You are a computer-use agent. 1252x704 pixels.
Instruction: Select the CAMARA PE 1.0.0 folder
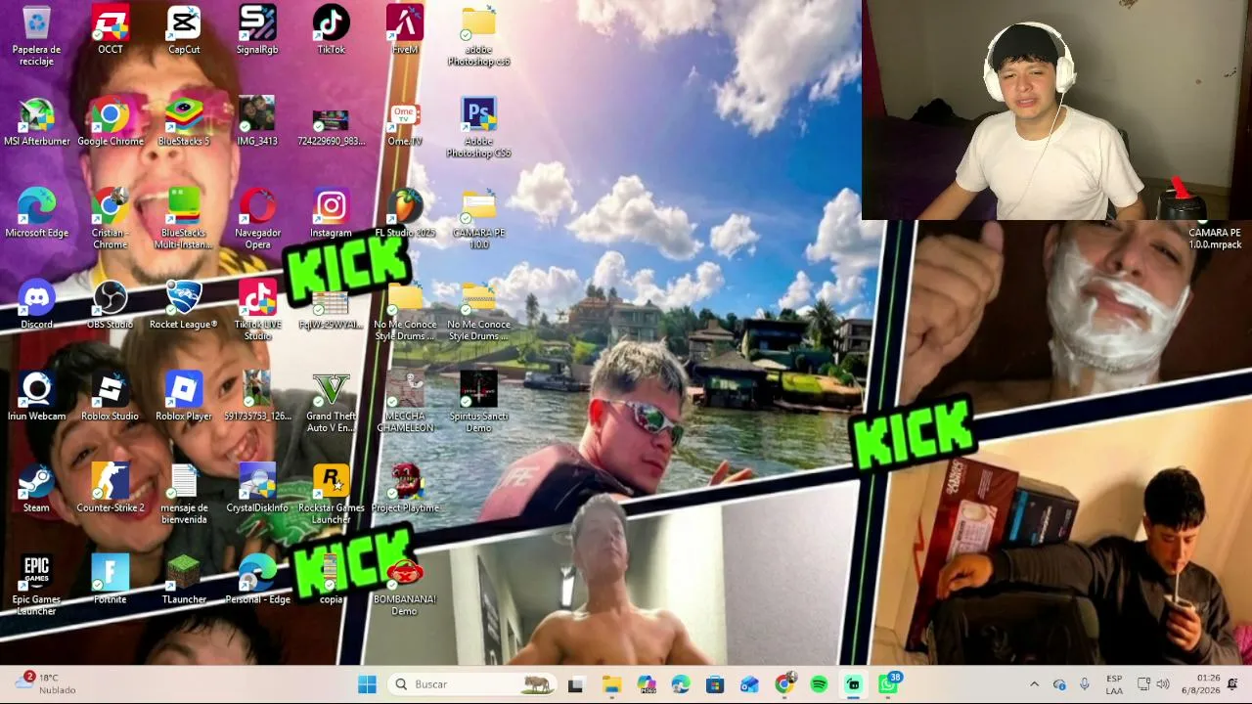pos(478,219)
